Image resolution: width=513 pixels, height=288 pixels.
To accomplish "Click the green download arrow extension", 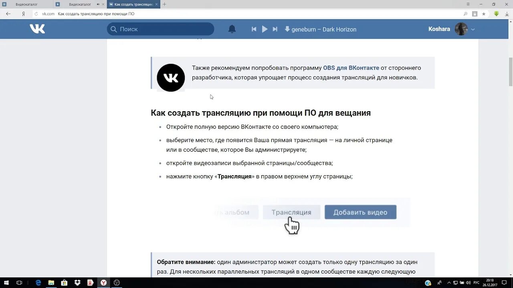I will pos(496,14).
